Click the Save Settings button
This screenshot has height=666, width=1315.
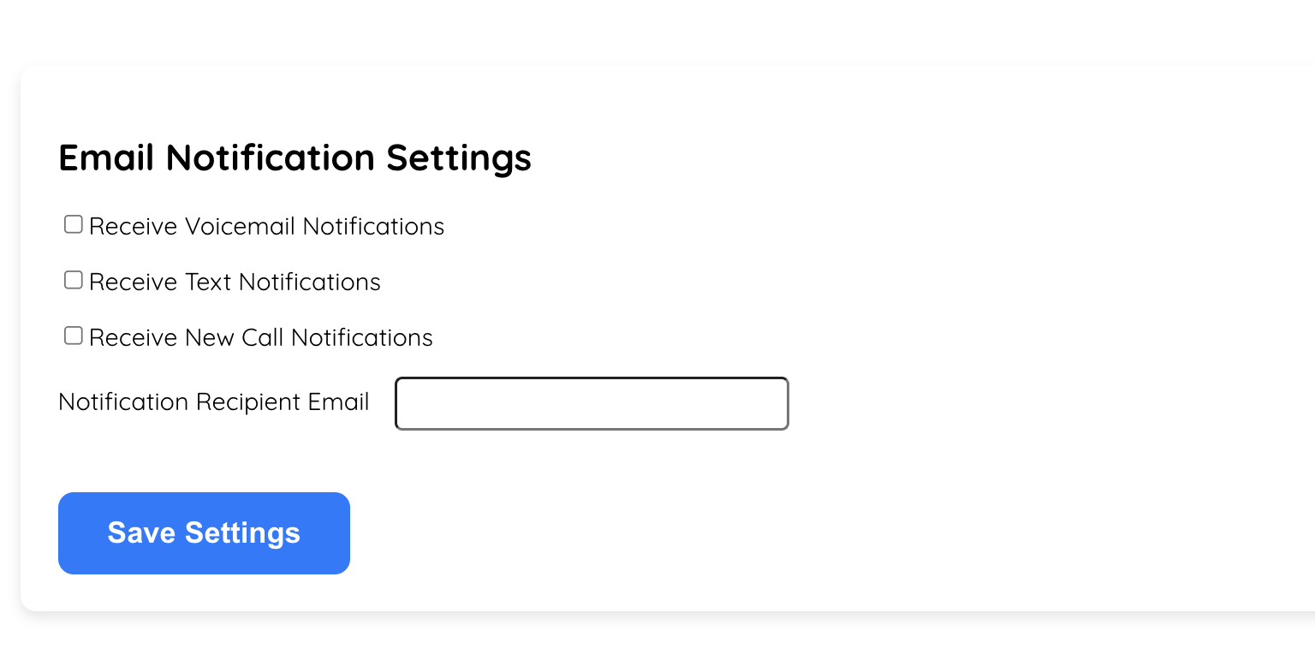pyautogui.click(x=204, y=532)
